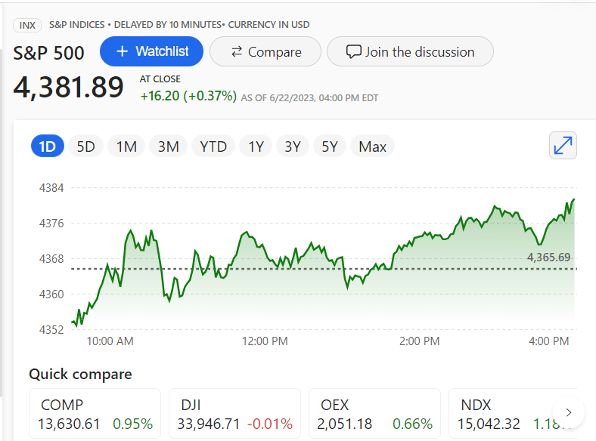Click the +16.20 (+0.37%) change text
This screenshot has height=441, width=596.
(188, 96)
